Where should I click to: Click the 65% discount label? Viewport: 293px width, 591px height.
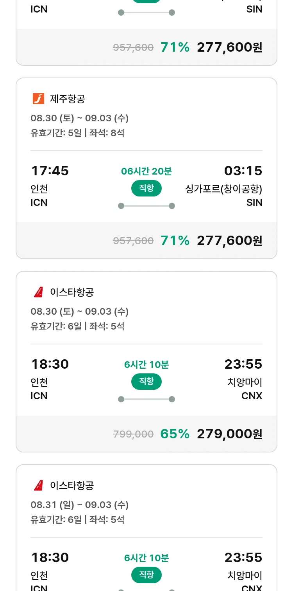coord(175,434)
